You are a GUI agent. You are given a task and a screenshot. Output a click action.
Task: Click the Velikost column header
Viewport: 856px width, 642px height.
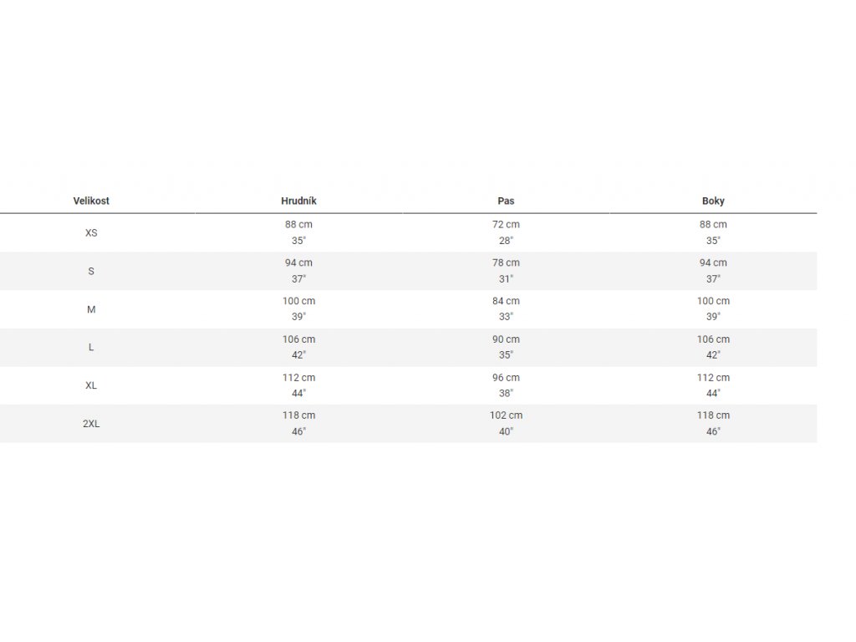[x=91, y=201]
